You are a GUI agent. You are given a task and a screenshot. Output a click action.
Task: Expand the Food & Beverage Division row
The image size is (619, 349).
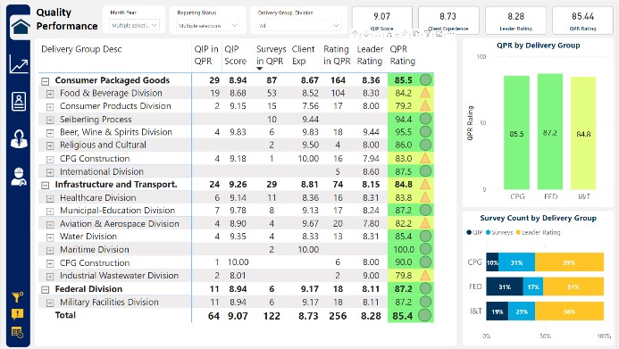(x=50, y=94)
